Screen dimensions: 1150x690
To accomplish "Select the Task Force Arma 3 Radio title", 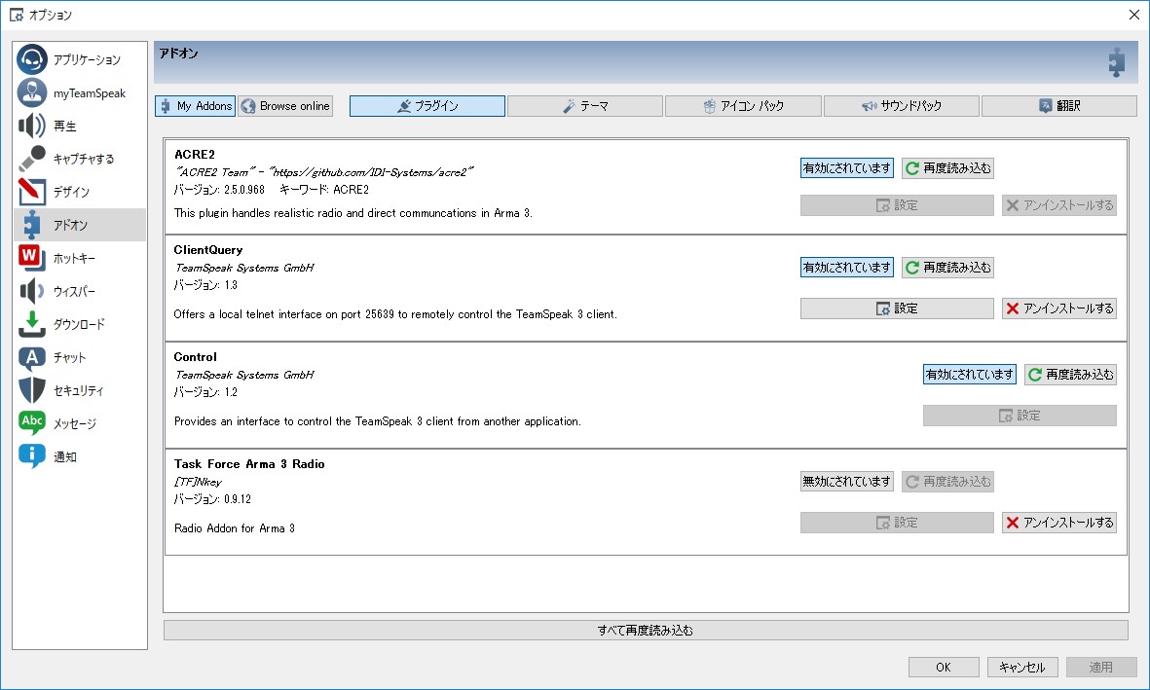I will click(x=249, y=464).
